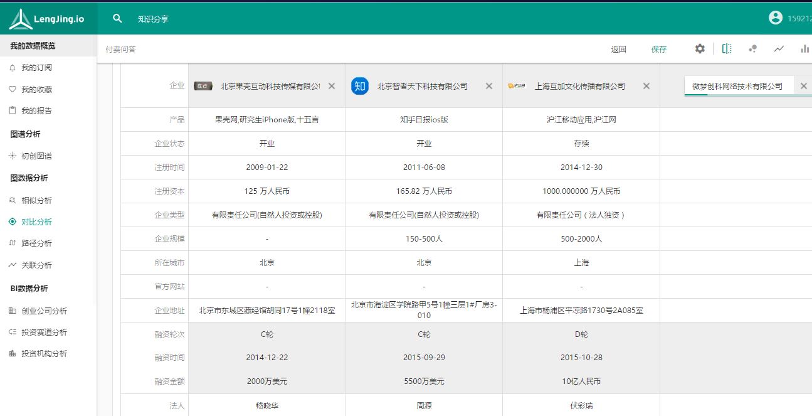
Task: Select 路径分析 from the sidebar
Action: [x=36, y=243]
